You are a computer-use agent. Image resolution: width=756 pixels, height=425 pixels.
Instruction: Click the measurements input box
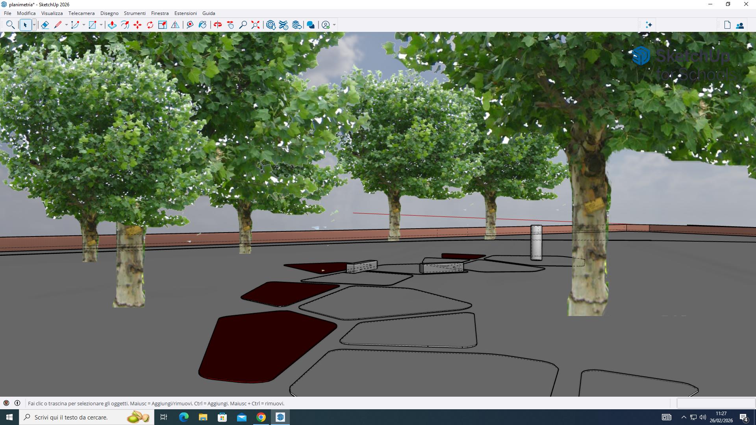tap(715, 403)
